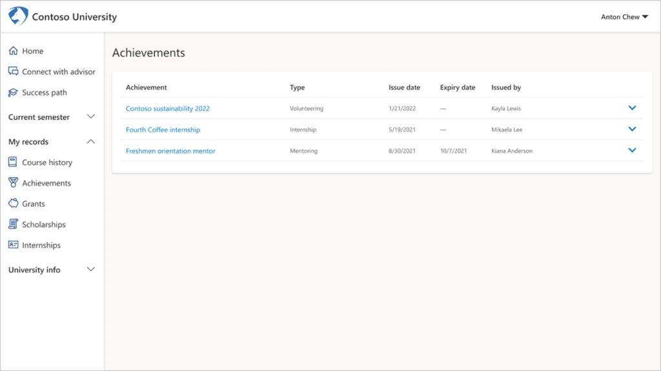661x371 pixels.
Task: Open the Fourth Coffee internship link
Action: 162,129
